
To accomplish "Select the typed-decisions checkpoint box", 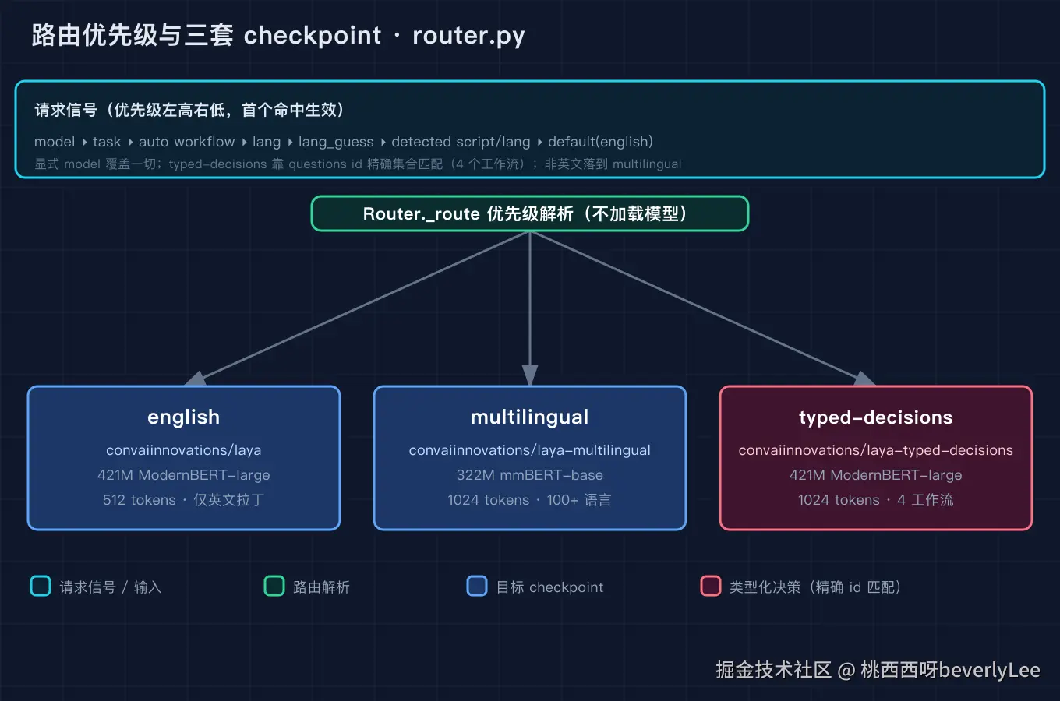I will pyautogui.click(x=876, y=458).
